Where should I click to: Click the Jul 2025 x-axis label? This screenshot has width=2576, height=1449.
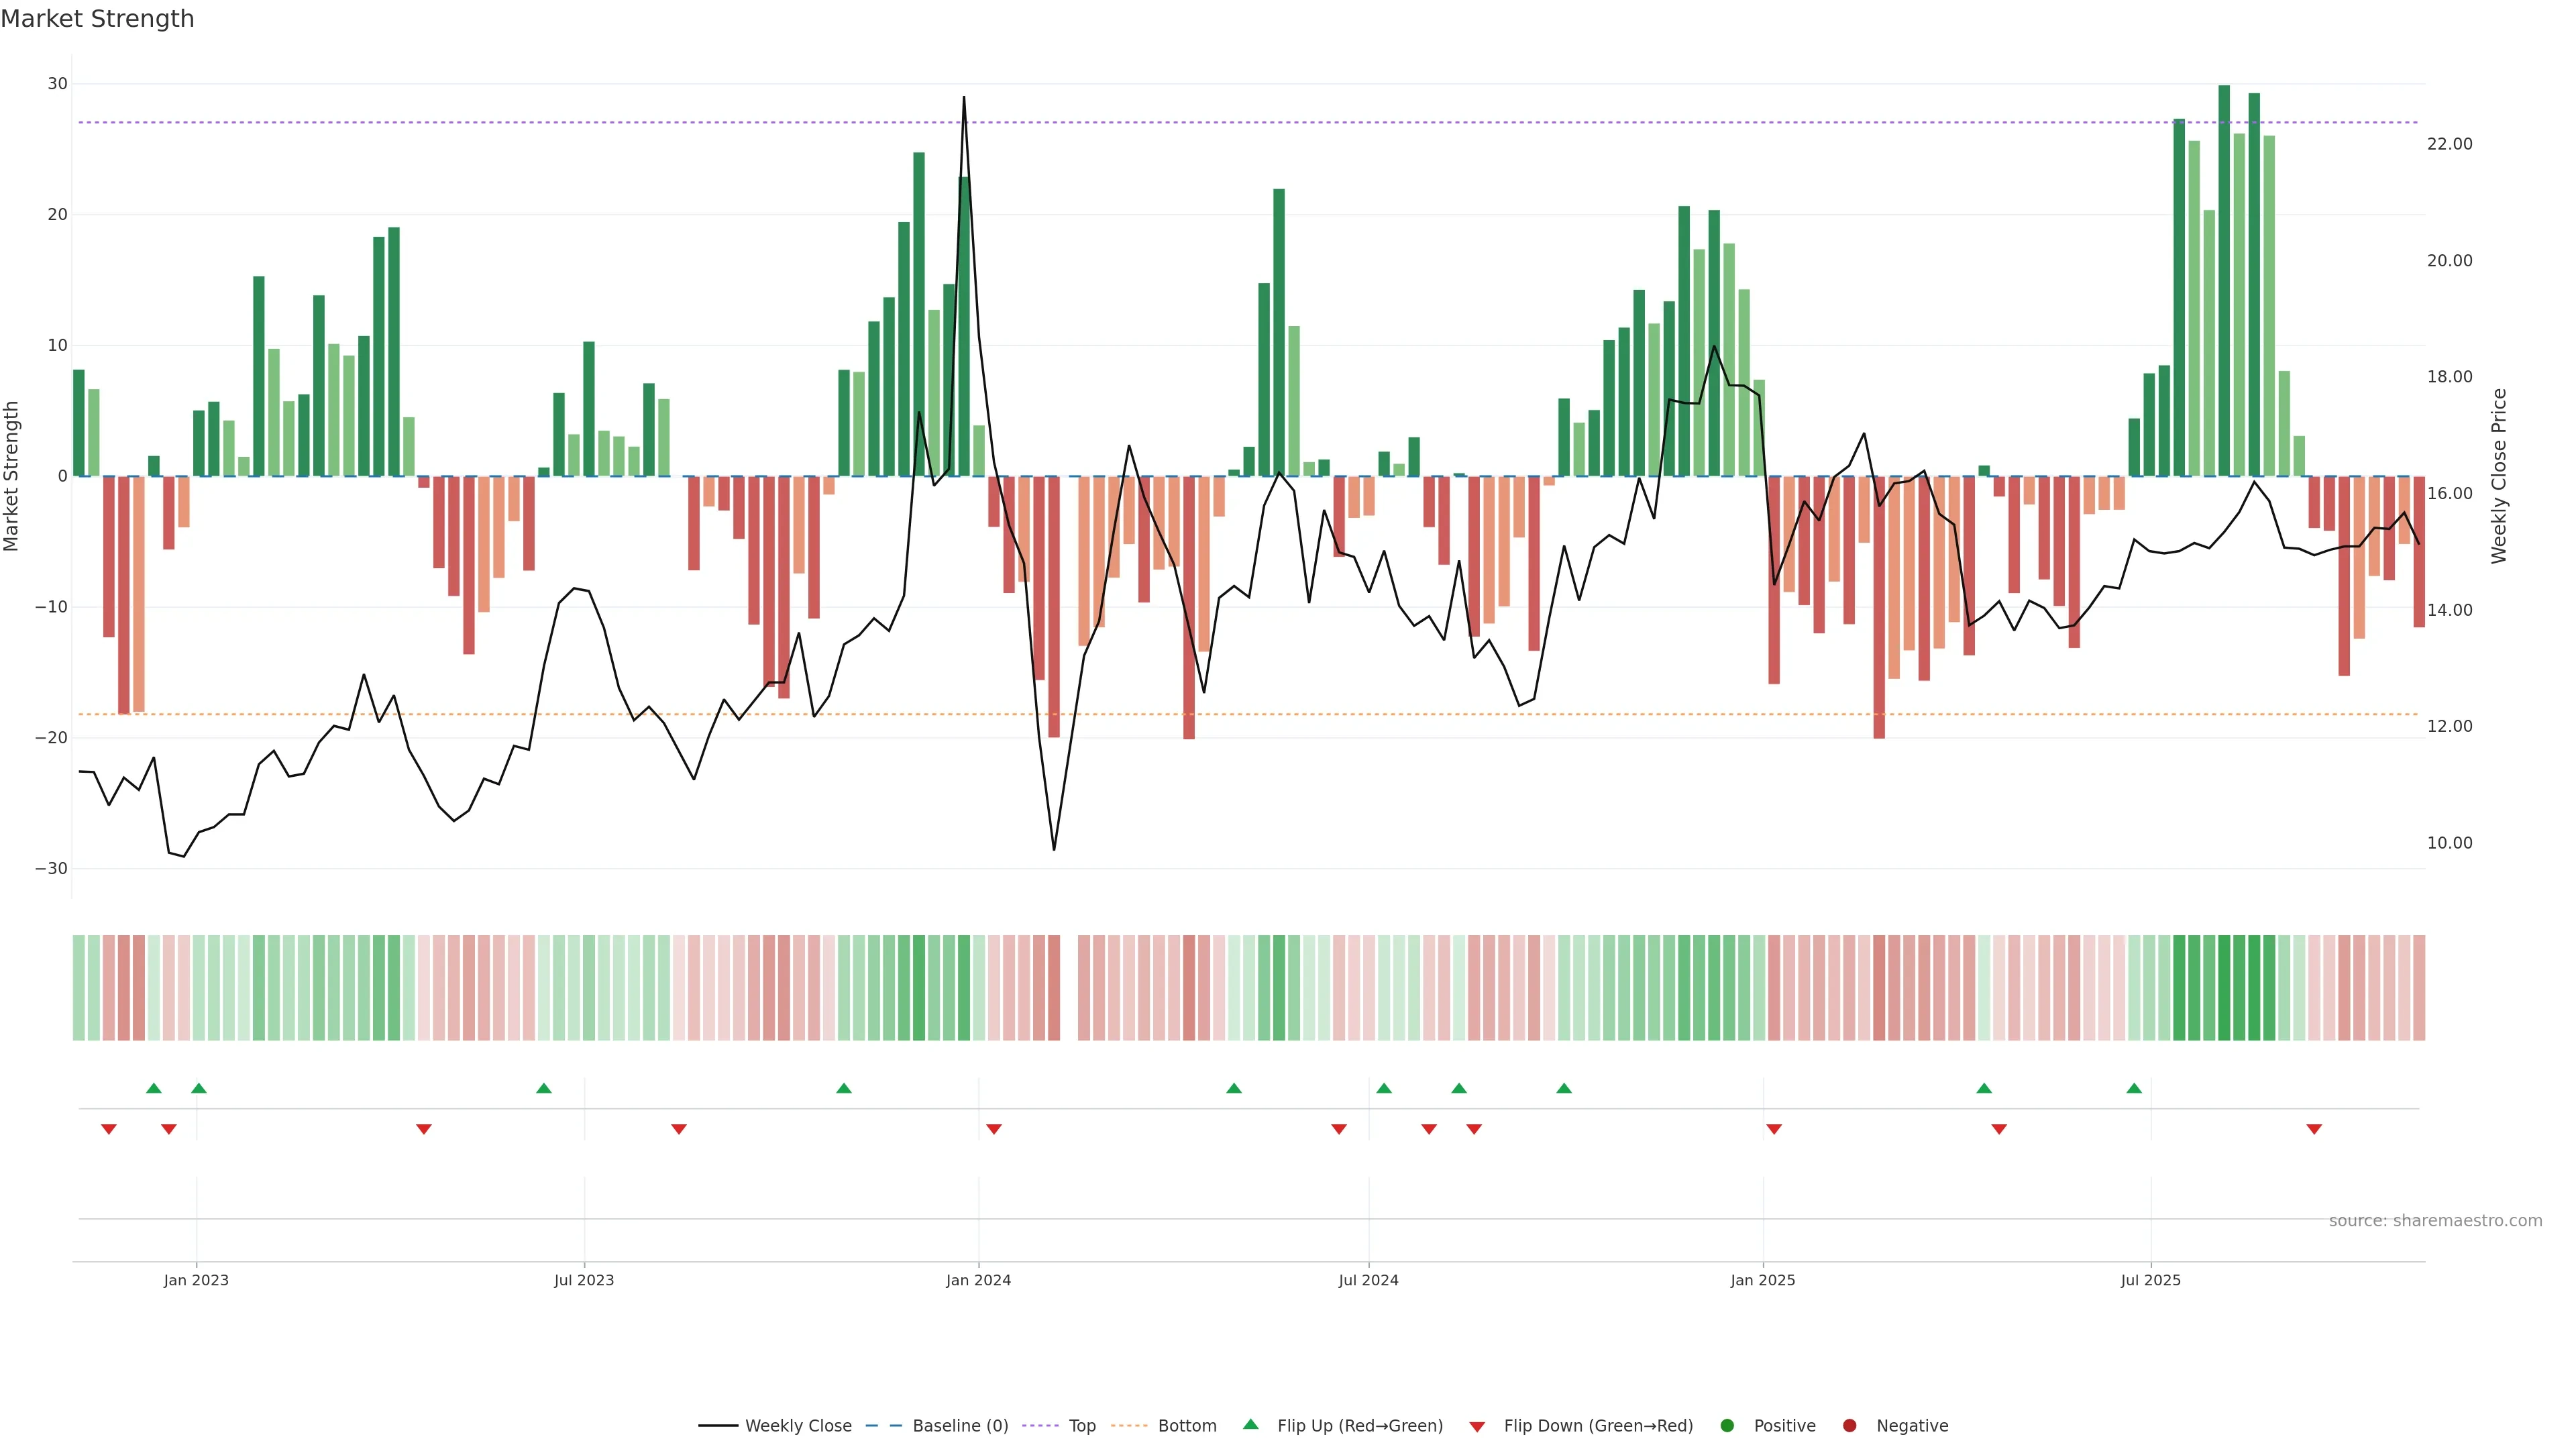[x=2150, y=1280]
